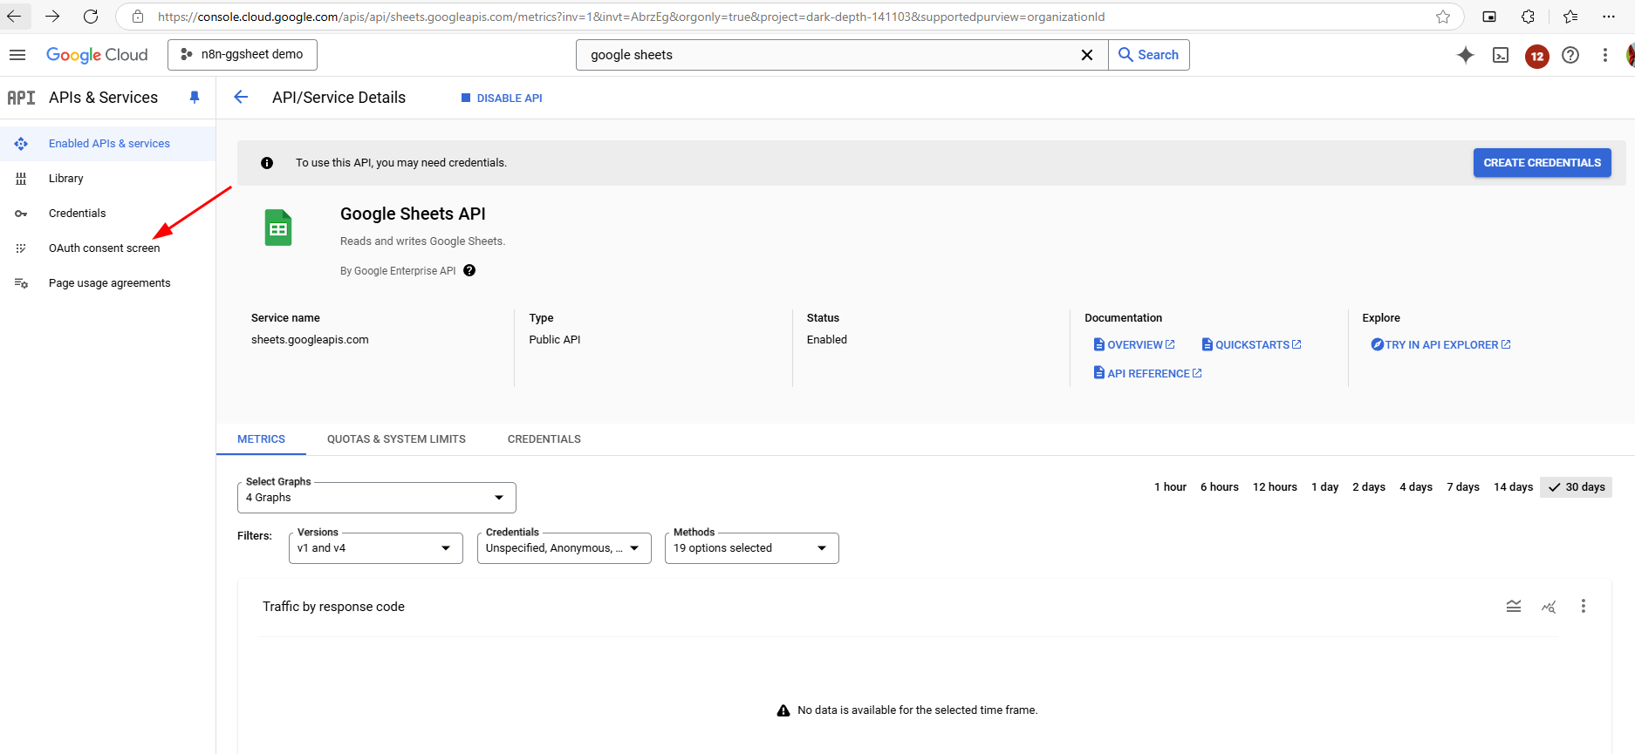Go back from API/Service Details

[x=241, y=97]
